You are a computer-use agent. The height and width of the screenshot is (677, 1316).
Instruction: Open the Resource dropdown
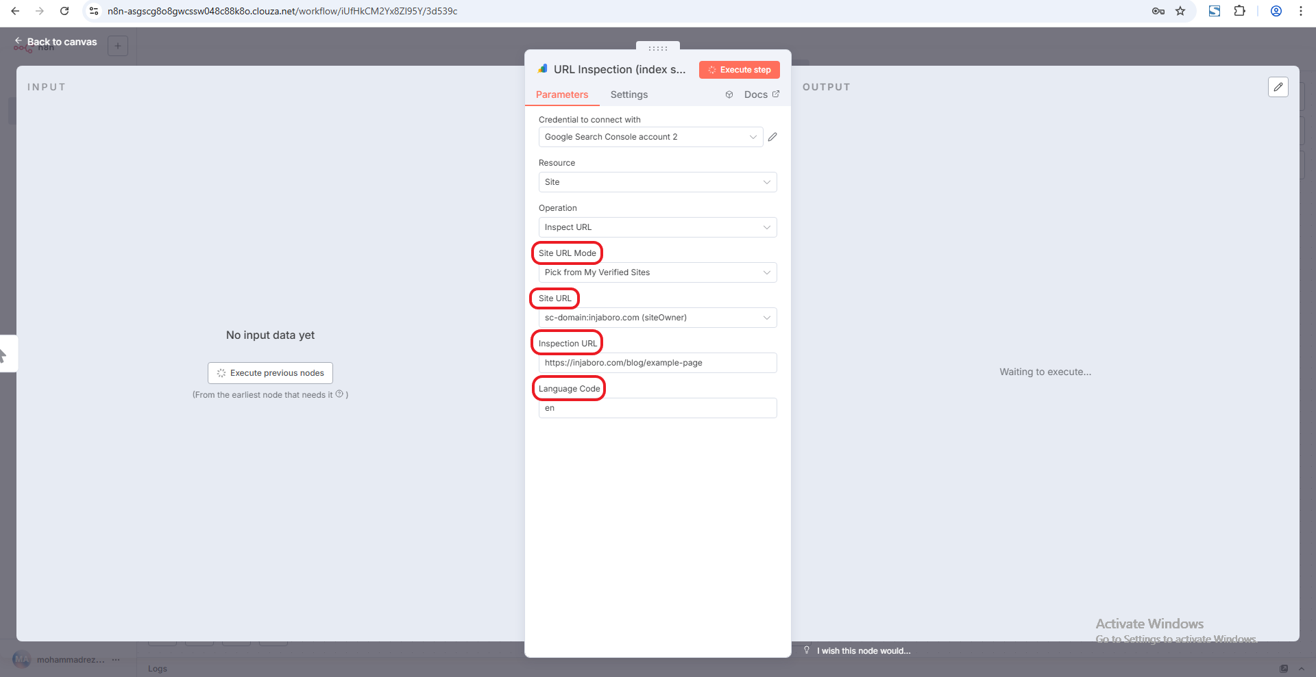point(657,182)
